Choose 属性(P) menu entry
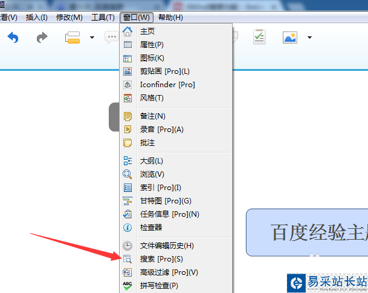Viewport: 368px width, 293px height. click(176, 45)
